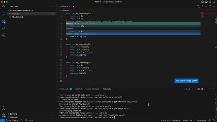Viewport: 217px width, 122px height.
Task: Open the Run and Debug view
Action: coord(3,28)
